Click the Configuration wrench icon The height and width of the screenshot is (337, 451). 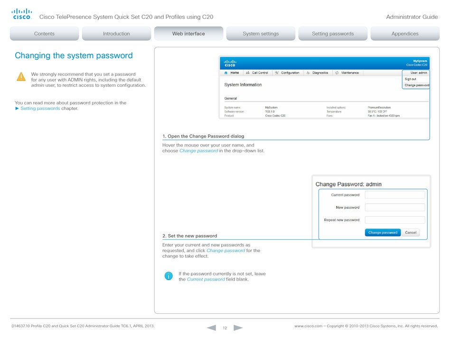[x=277, y=73]
